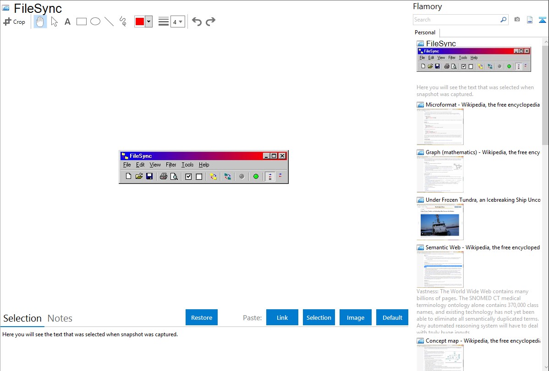Take a snapshot with the camera icon
The image size is (549, 371).
(517, 20)
